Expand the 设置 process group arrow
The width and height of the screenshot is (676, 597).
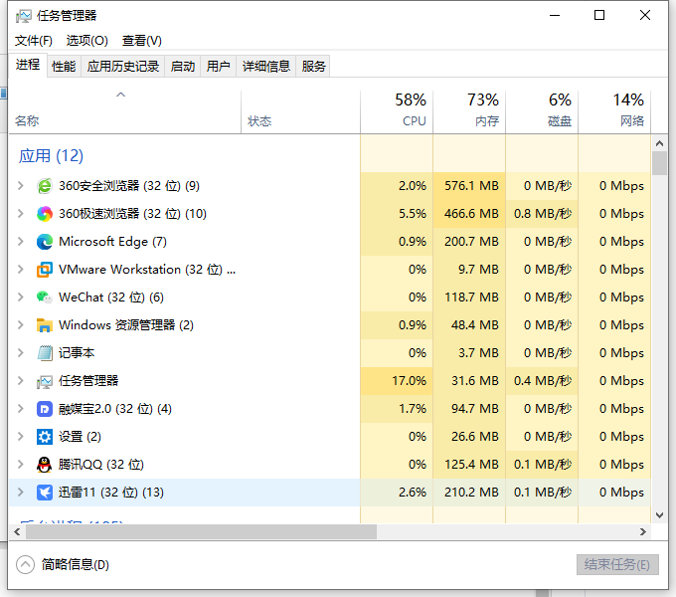pos(21,437)
